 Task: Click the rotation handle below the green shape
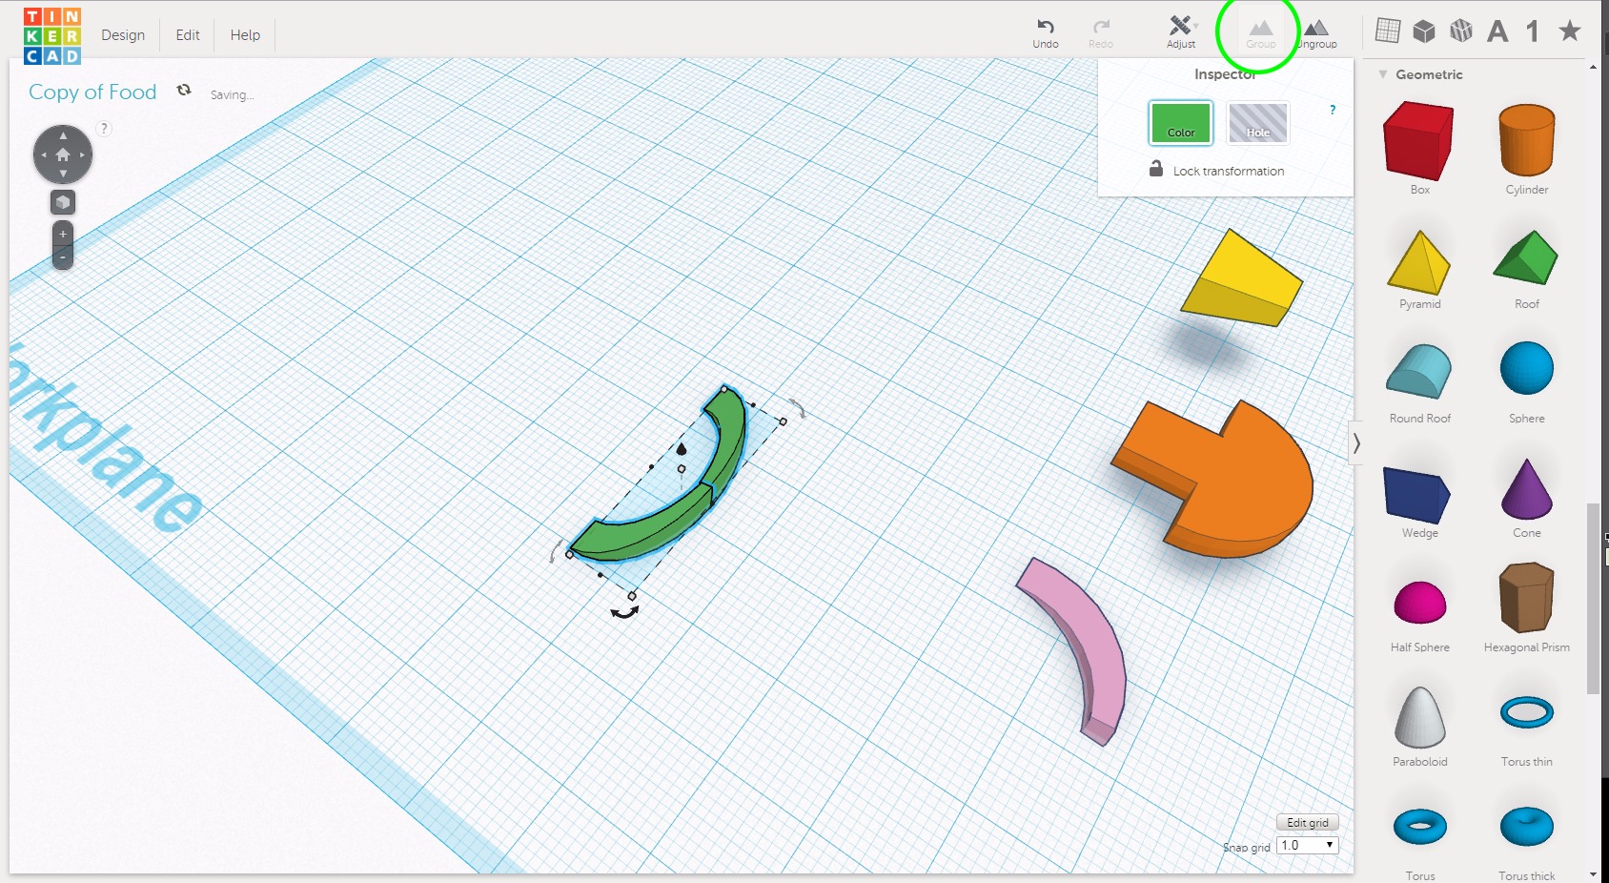coord(624,612)
